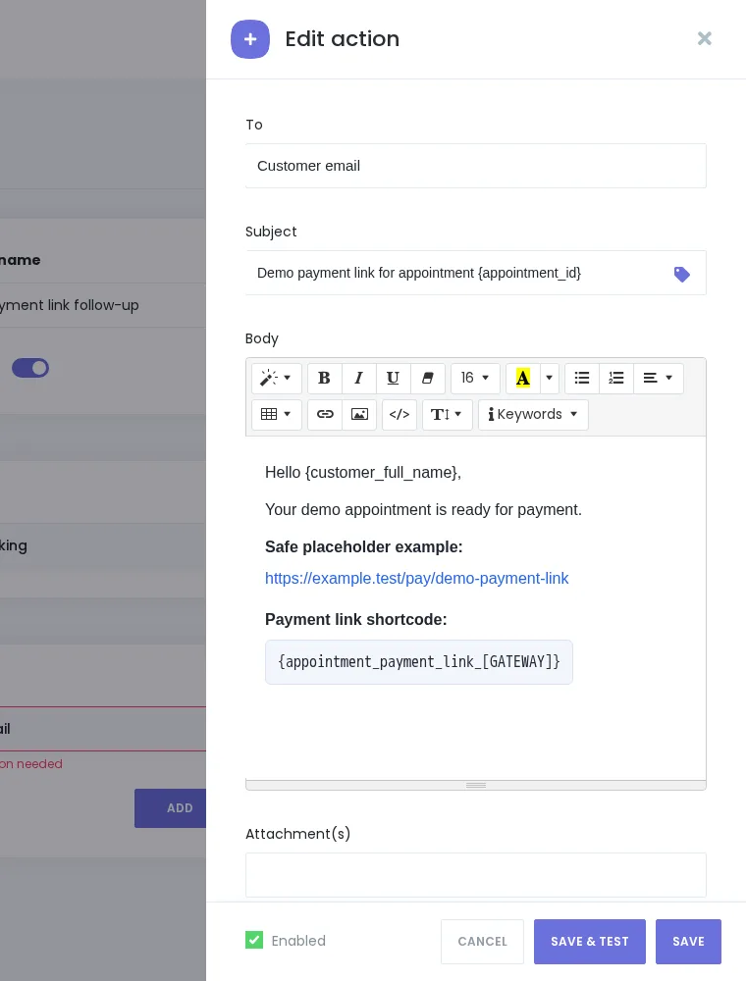Close the Edit action panel

point(705,39)
